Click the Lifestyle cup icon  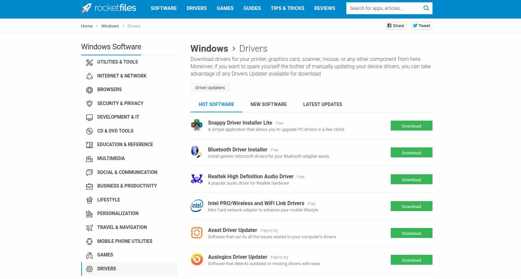(89, 200)
